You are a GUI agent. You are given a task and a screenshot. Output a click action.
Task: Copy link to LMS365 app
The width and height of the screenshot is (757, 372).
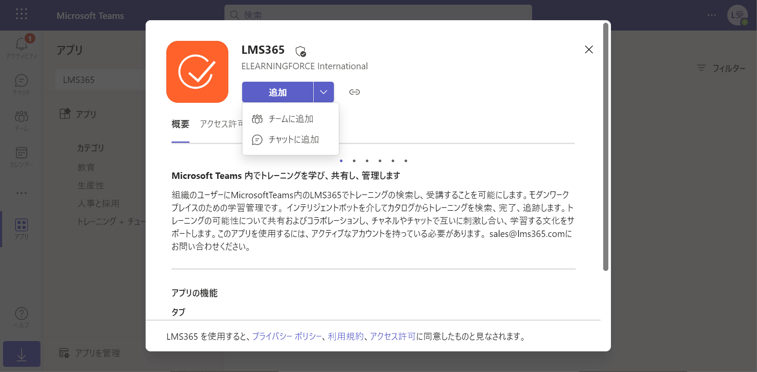pos(355,92)
